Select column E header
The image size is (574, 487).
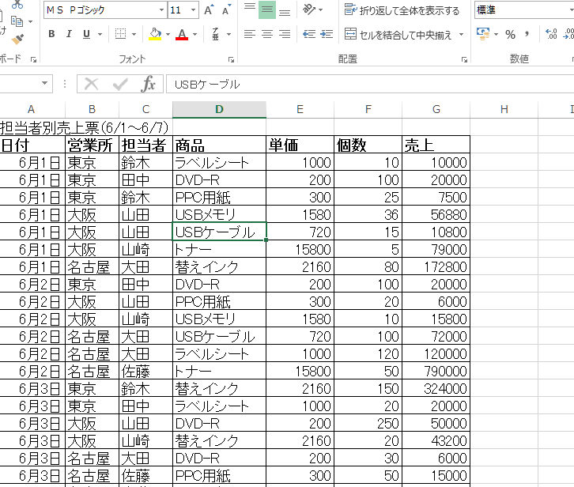[300, 109]
